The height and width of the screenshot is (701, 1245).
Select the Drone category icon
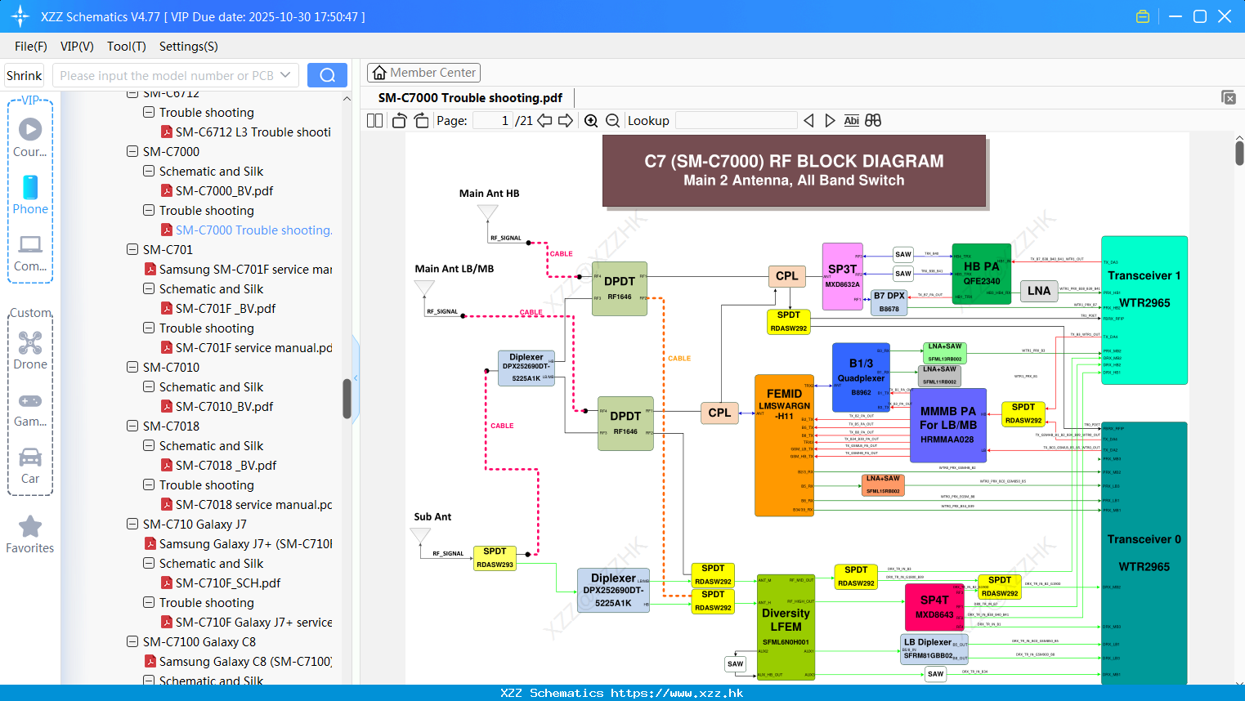pyautogui.click(x=30, y=350)
